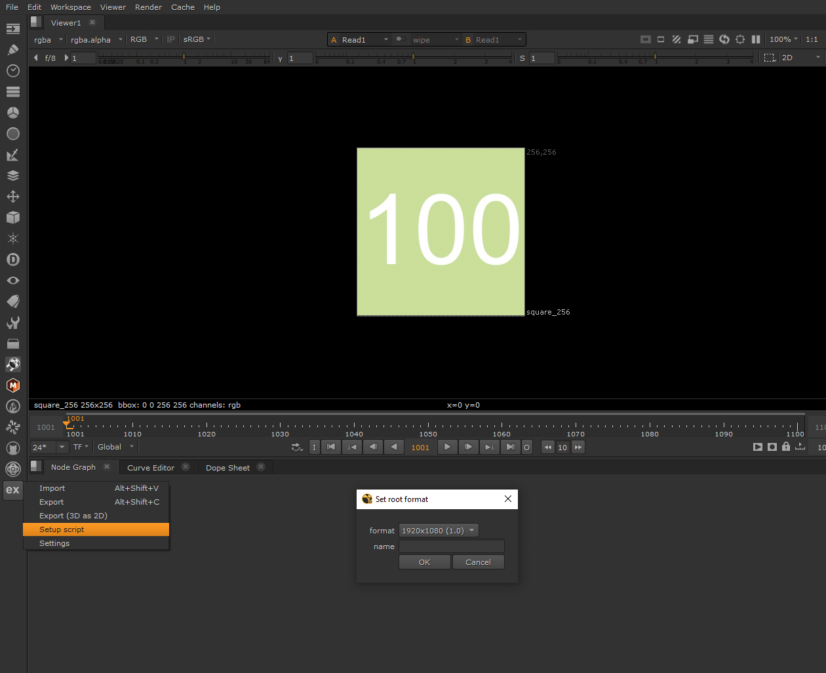Open the 100% zoom dropdown
Screen dimensions: 826x673
[783, 39]
